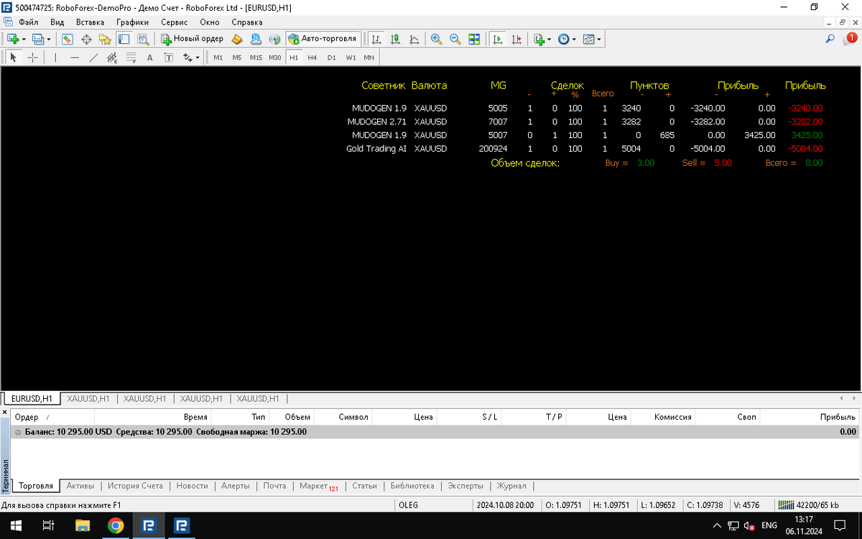This screenshot has width=862, height=539.
Task: Open a new chart window icon
Action: [13, 39]
